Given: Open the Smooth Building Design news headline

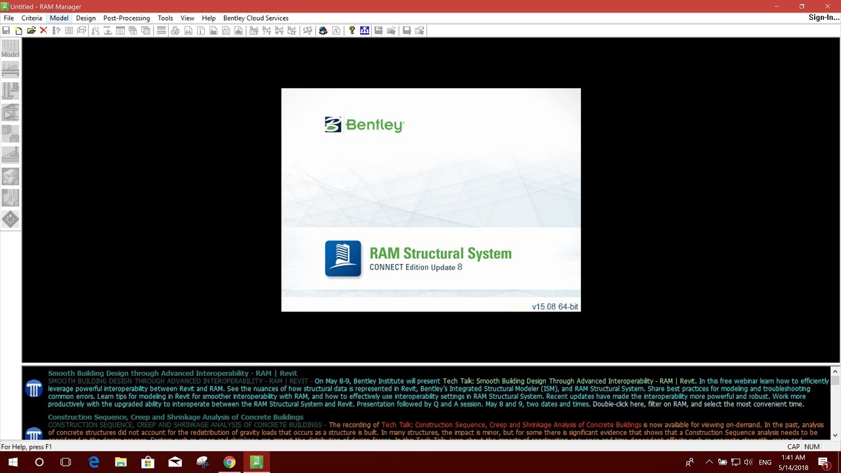Looking at the screenshot, I should coord(172,373).
